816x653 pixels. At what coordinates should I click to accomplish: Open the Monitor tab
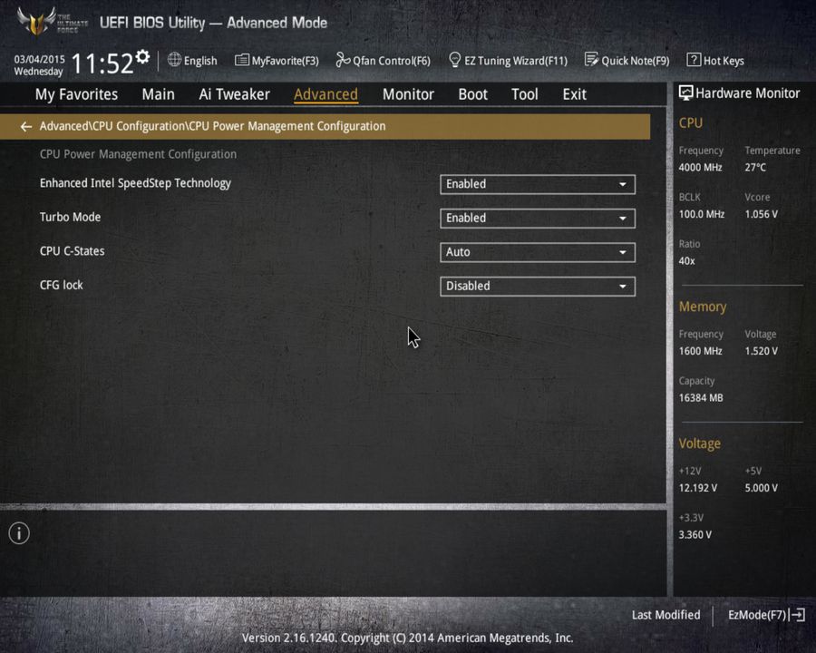[408, 94]
